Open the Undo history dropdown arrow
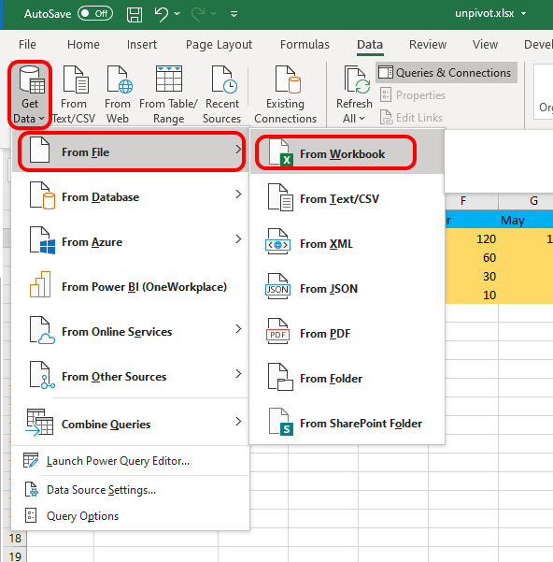 [177, 14]
